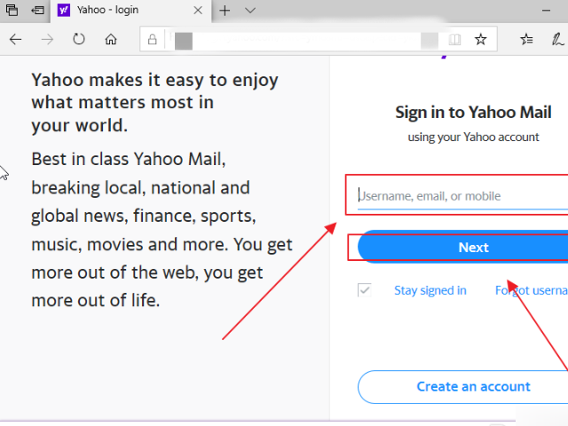The image size is (568, 426).
Task: Expand the tab preview dropdown chevron
Action: click(250, 11)
